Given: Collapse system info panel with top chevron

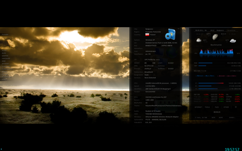Looking at the screenshot, I should tap(178, 29).
